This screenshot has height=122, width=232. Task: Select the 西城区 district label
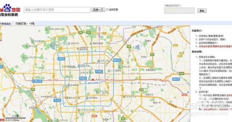click(x=83, y=78)
